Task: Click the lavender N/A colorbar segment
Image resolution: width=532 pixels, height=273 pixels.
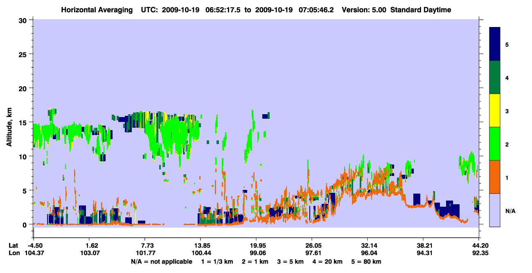Action: [x=495, y=210]
